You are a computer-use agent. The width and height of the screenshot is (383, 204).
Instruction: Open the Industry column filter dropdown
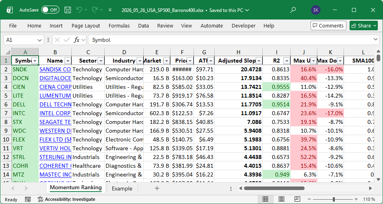click(140, 61)
